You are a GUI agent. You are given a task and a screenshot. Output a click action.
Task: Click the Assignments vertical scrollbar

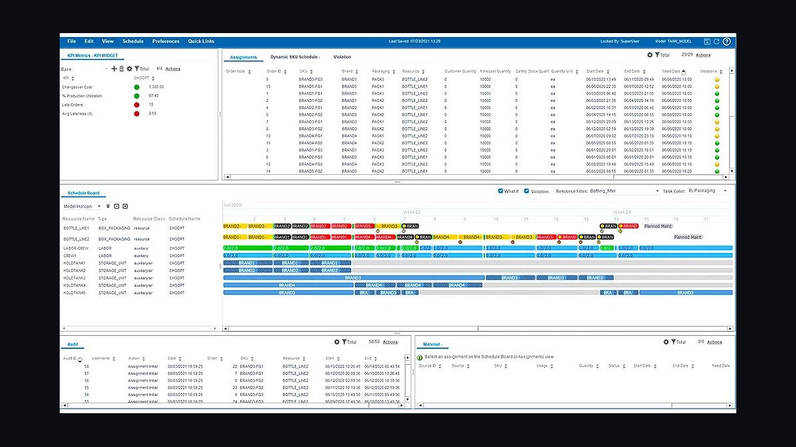[x=732, y=119]
